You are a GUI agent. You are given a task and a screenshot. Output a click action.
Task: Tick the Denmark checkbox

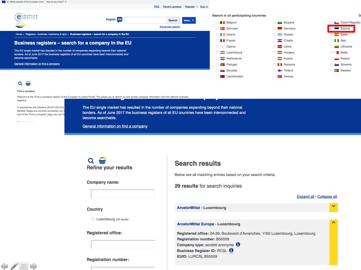click(x=217, y=29)
